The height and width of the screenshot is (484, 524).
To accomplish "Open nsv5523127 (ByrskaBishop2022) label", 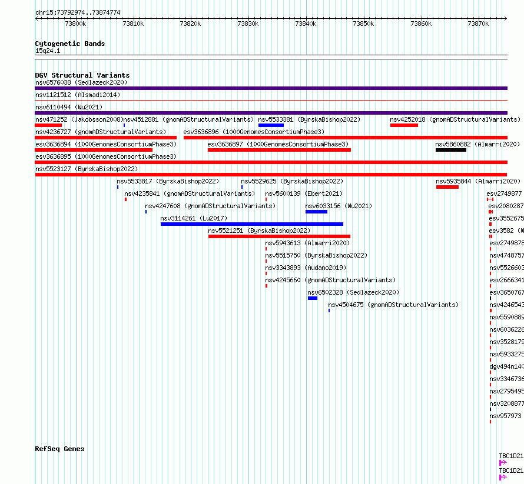I will 87,169.
